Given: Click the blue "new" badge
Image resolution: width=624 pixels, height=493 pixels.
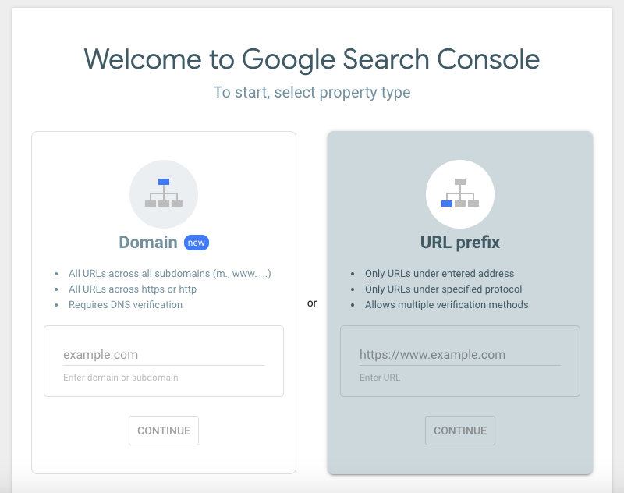Looking at the screenshot, I should pos(197,243).
